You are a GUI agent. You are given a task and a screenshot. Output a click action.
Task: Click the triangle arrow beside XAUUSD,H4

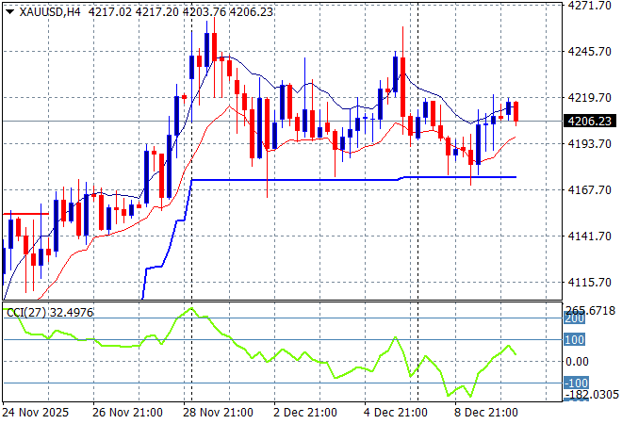8,9
